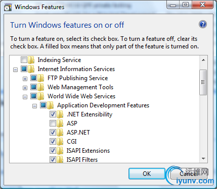The image size is (217, 189).
Task: Toggle the Application Development Features checkbox
Action: [44, 105]
